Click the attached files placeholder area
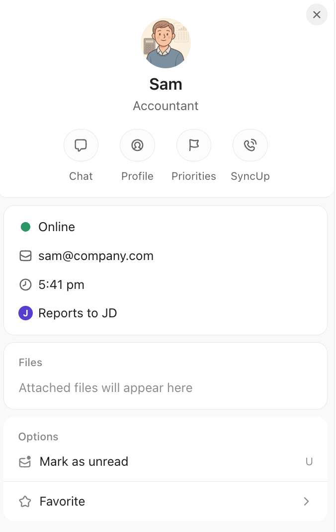This screenshot has height=532, width=336. pyautogui.click(x=105, y=388)
